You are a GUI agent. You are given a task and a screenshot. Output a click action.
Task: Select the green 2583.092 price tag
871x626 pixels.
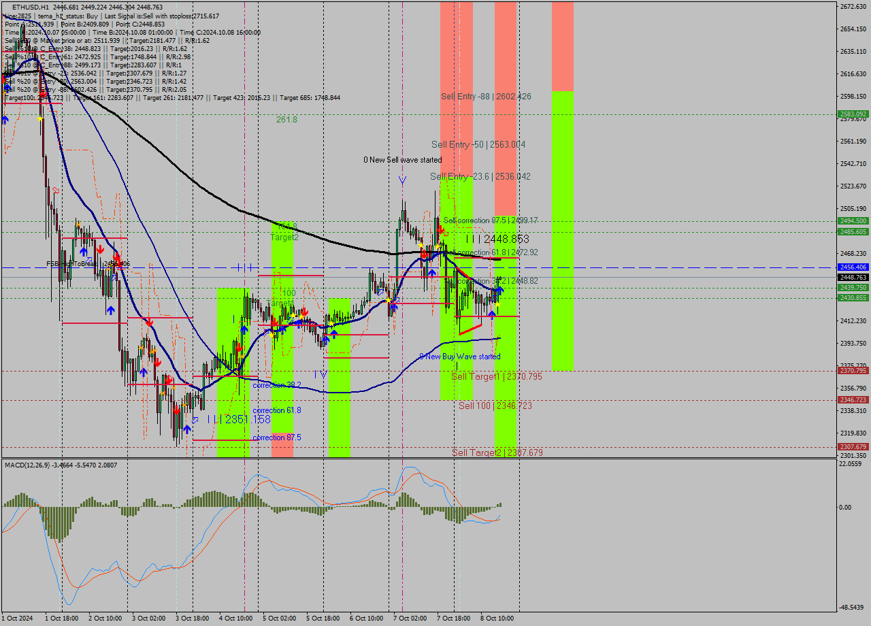(853, 114)
